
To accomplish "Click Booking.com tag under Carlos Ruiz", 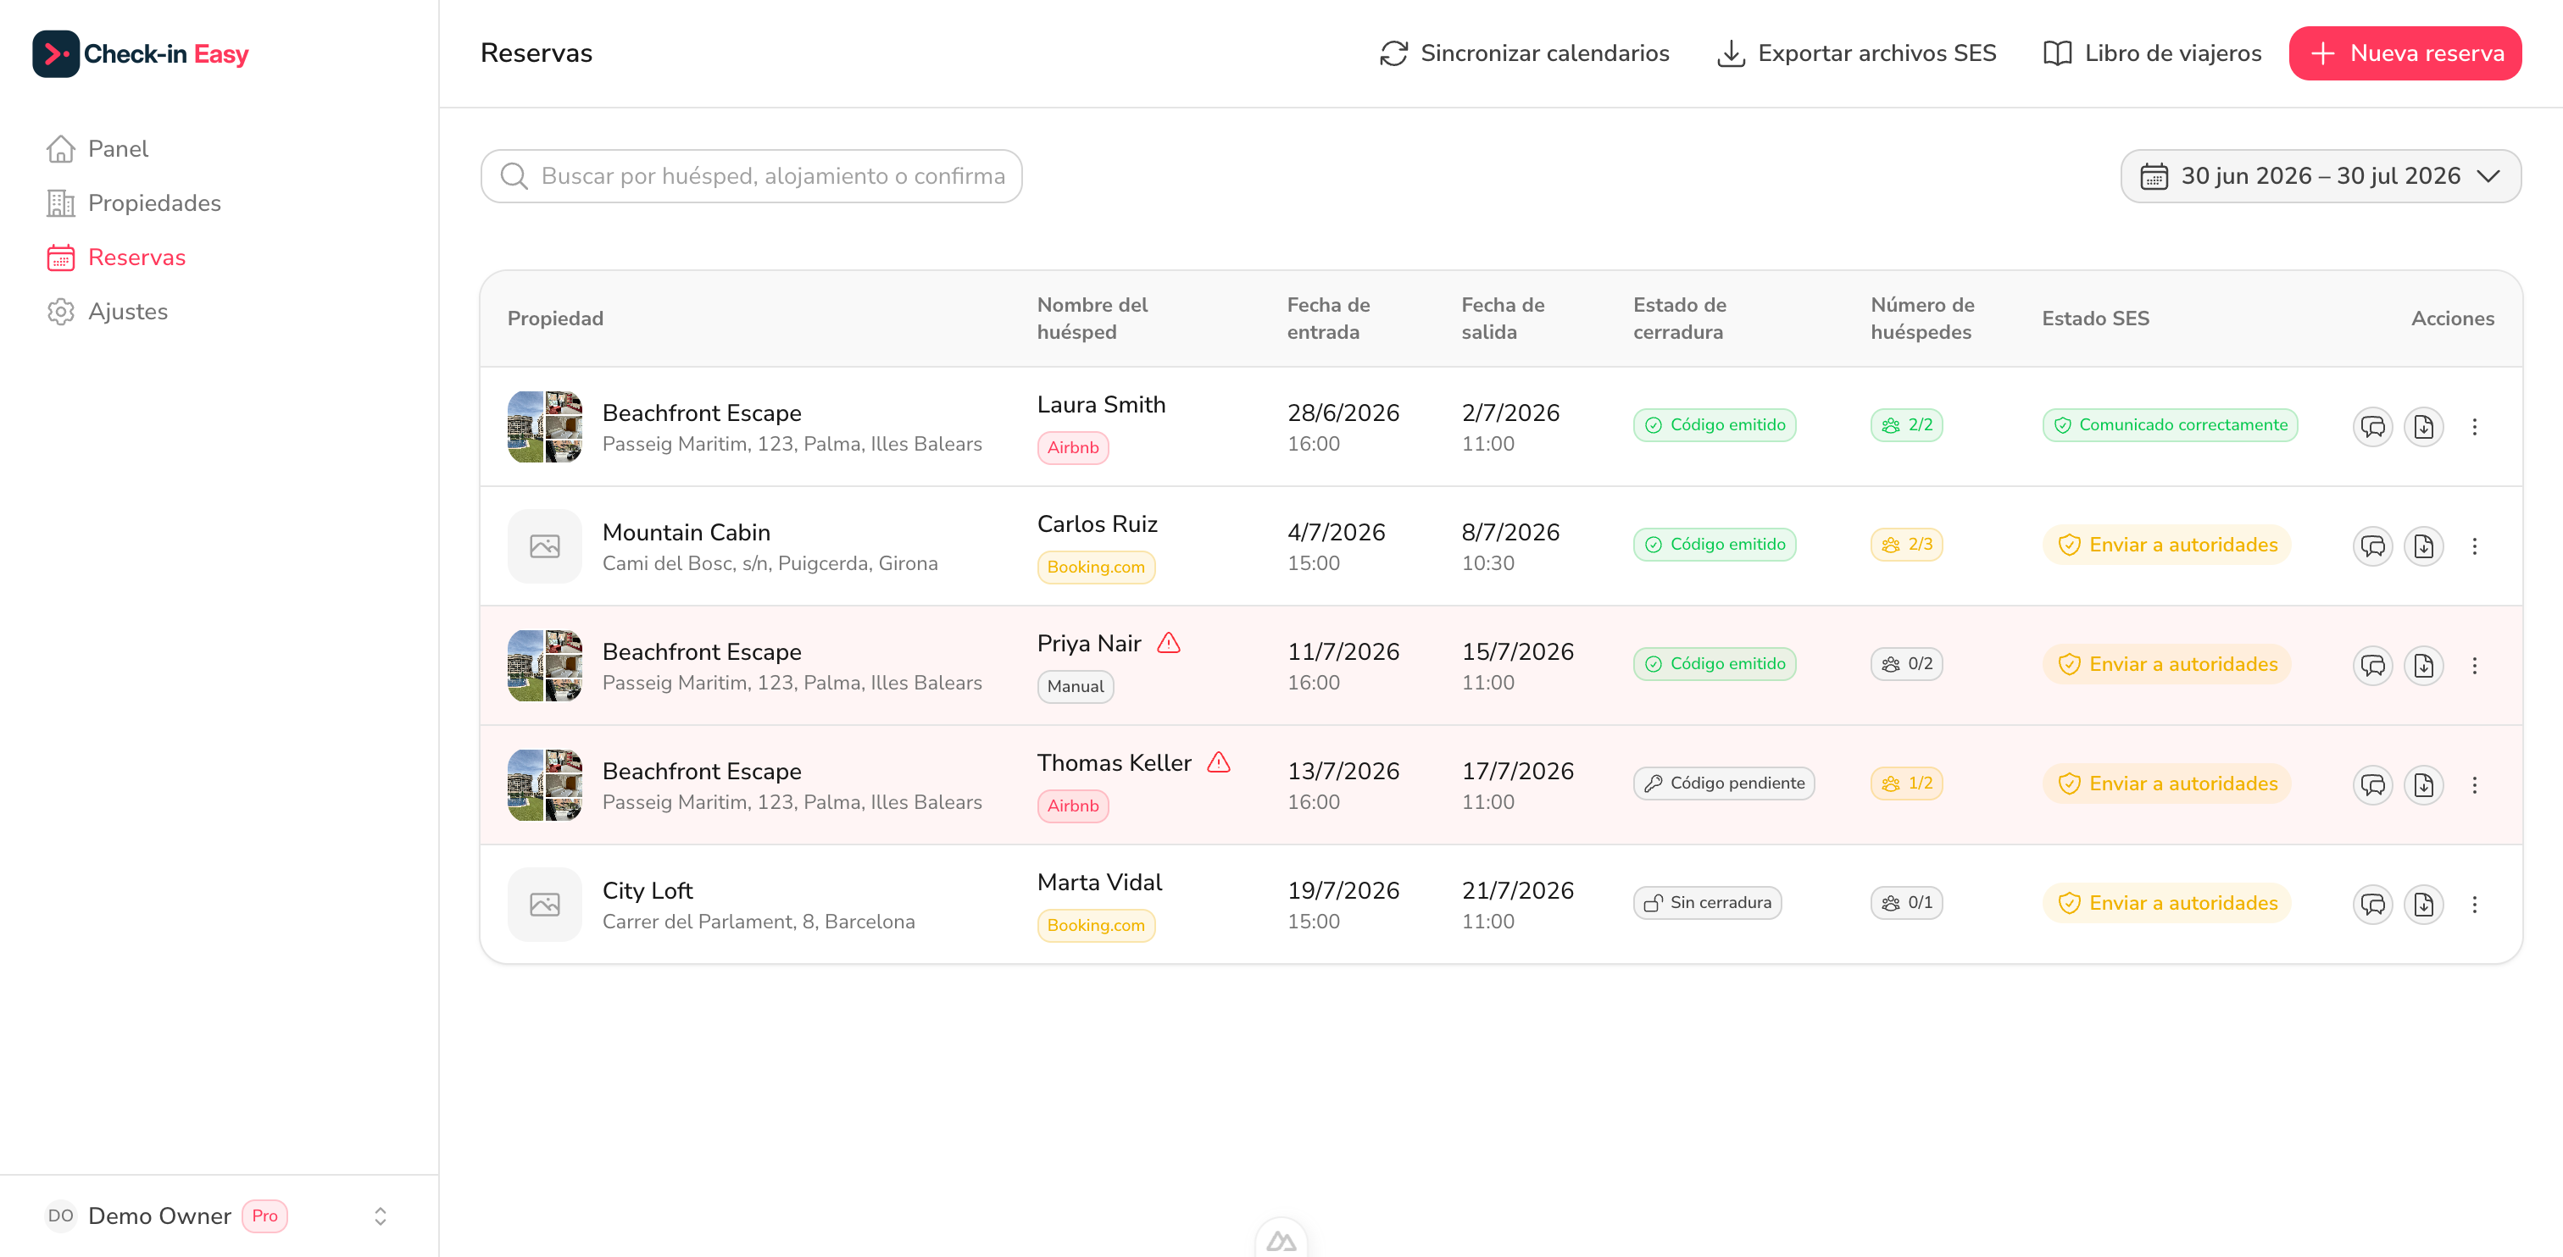I will point(1095,567).
